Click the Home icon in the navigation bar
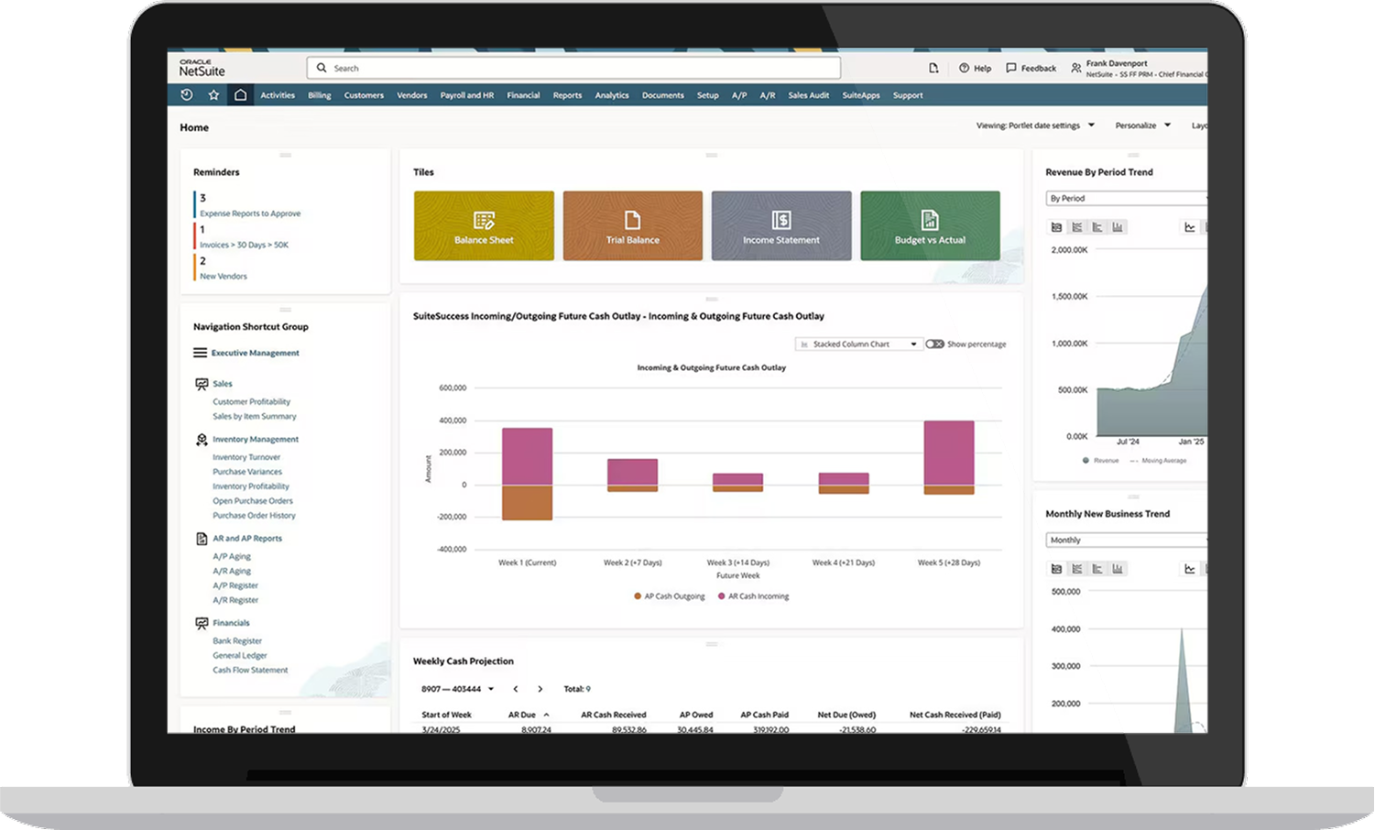The image size is (1375, 830). tap(241, 94)
